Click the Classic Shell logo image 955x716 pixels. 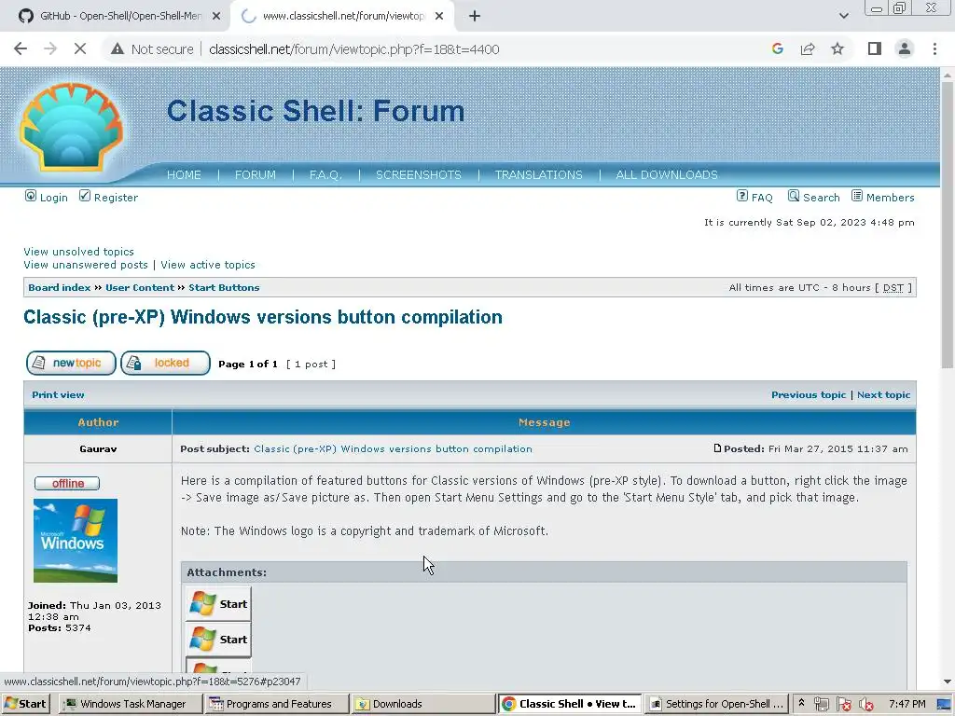(71, 127)
